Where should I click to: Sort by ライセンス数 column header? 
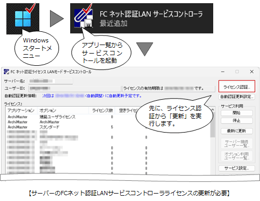click(x=102, y=110)
